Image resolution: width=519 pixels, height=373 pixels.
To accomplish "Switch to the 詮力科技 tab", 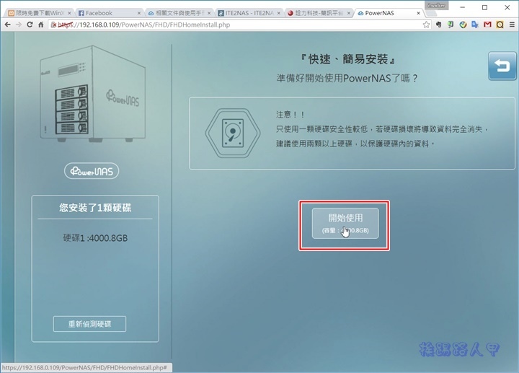I will 319,13.
